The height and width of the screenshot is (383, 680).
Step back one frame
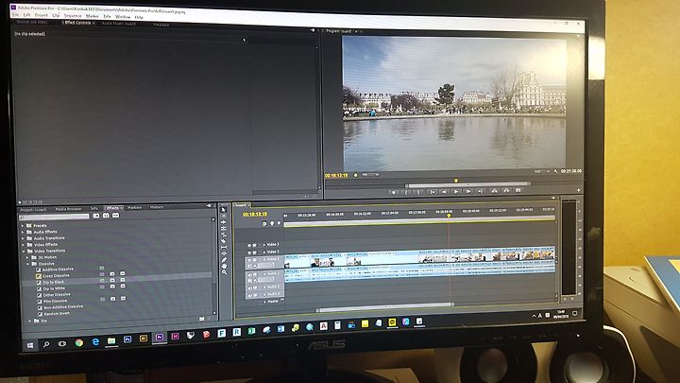pyautogui.click(x=444, y=191)
